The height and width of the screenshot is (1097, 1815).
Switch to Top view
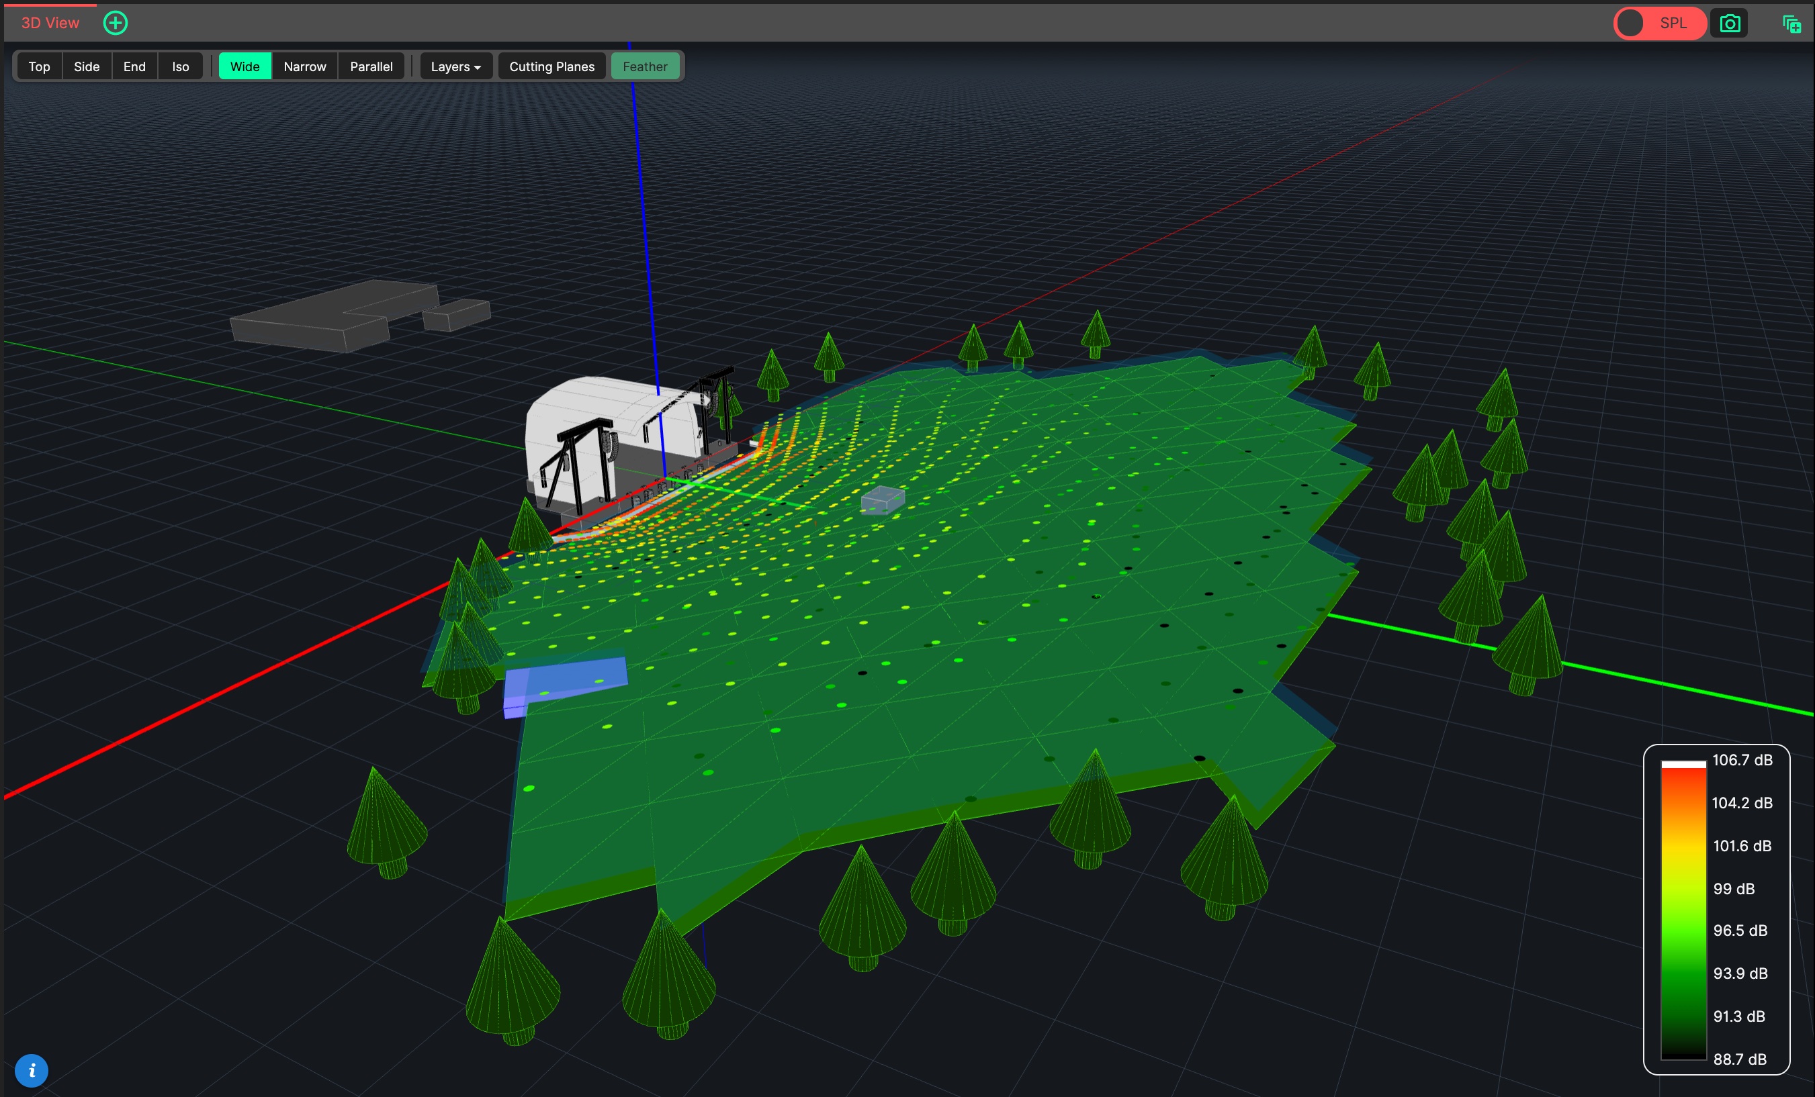[39, 66]
